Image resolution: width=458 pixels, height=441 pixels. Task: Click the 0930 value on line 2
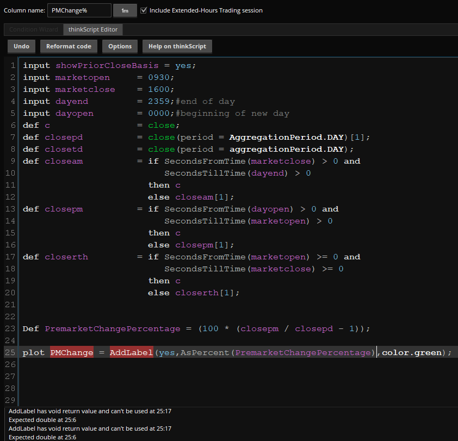[161, 77]
